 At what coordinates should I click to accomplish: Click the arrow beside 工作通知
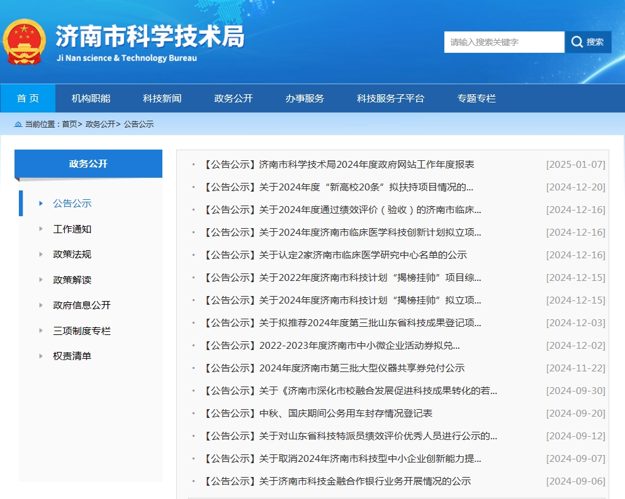[41, 229]
